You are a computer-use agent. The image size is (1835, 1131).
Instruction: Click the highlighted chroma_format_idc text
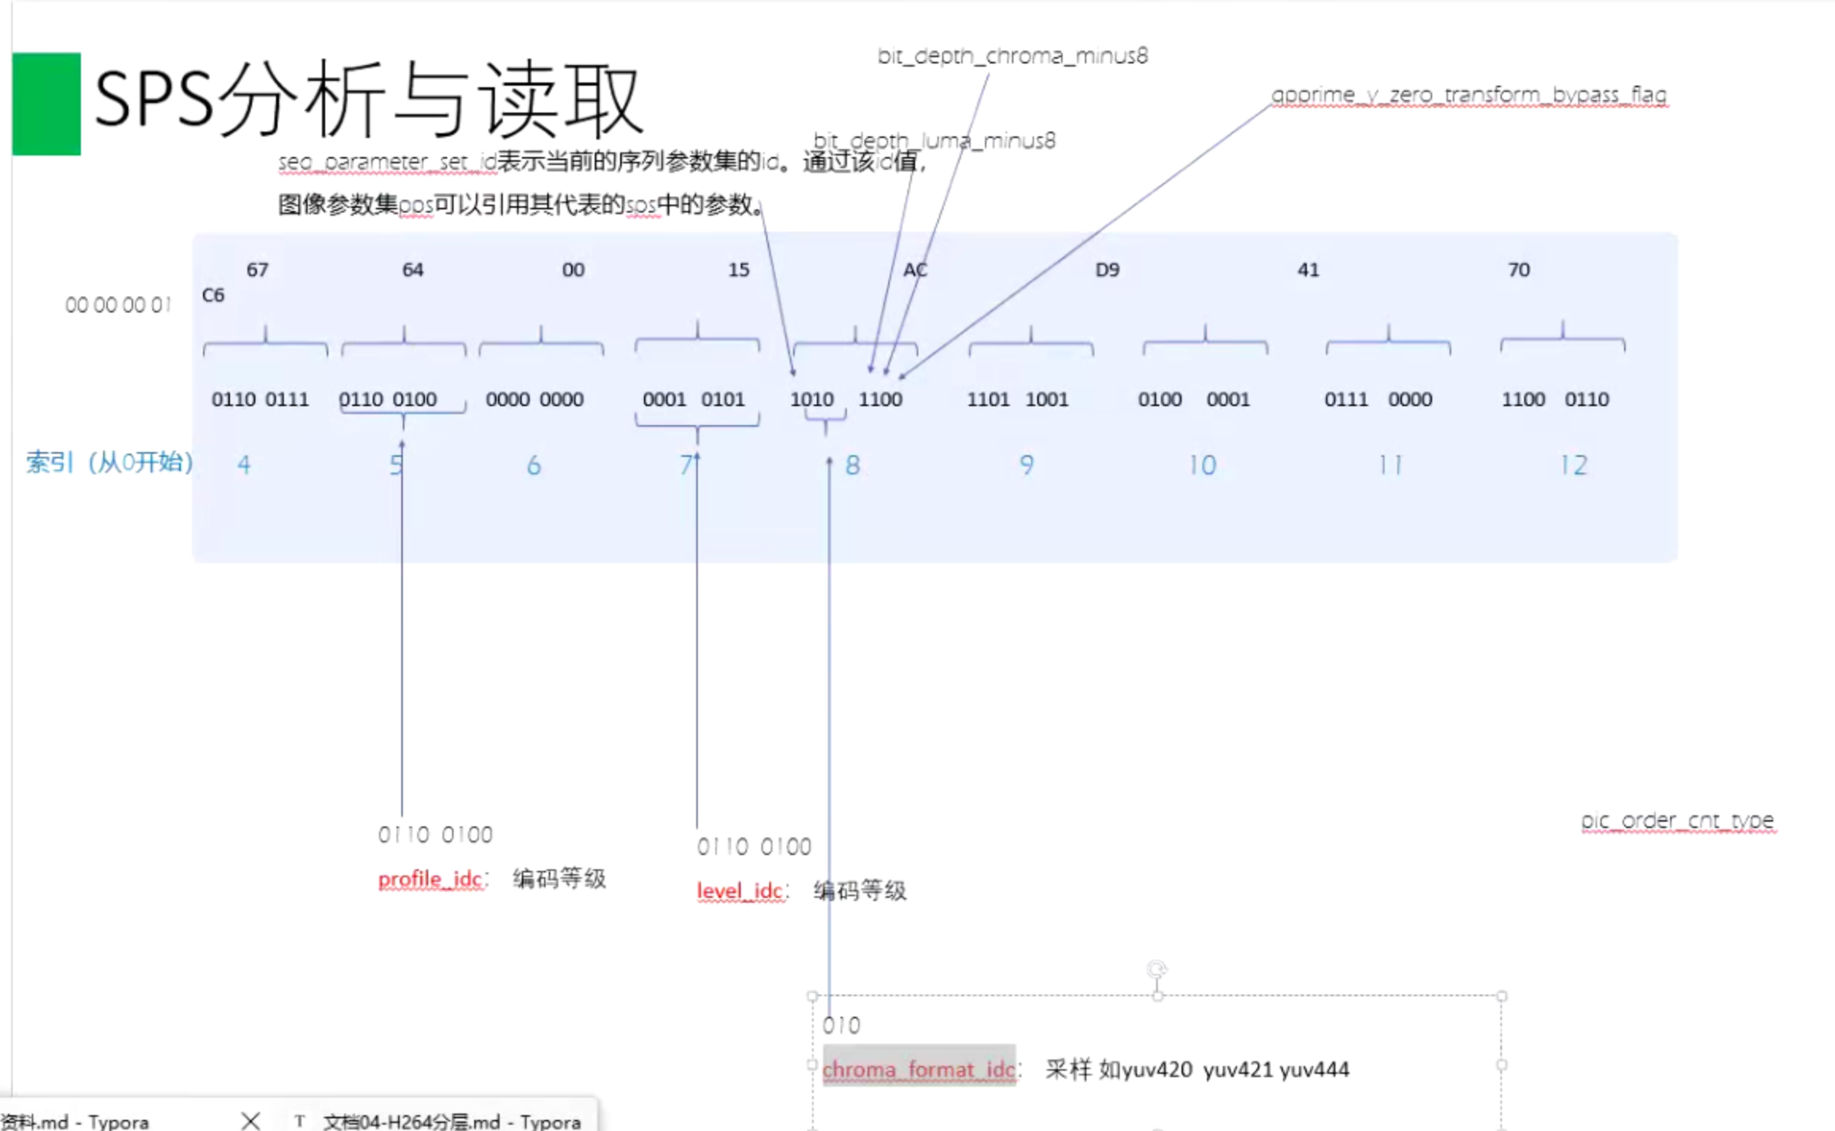point(918,1069)
